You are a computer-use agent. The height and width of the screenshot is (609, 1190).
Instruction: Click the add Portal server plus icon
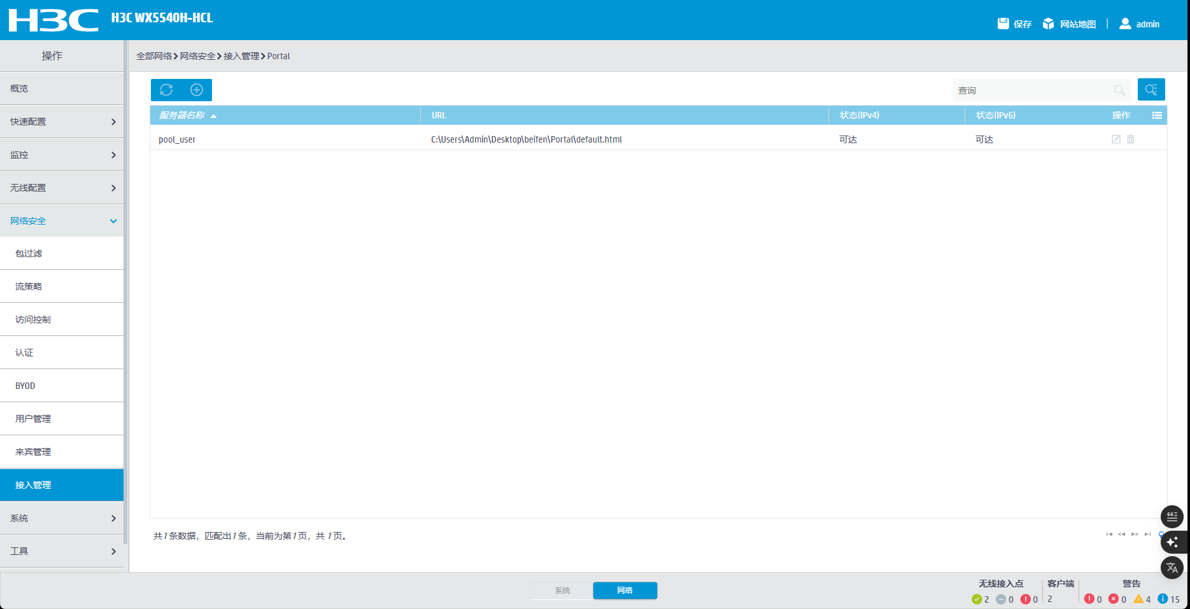point(197,90)
